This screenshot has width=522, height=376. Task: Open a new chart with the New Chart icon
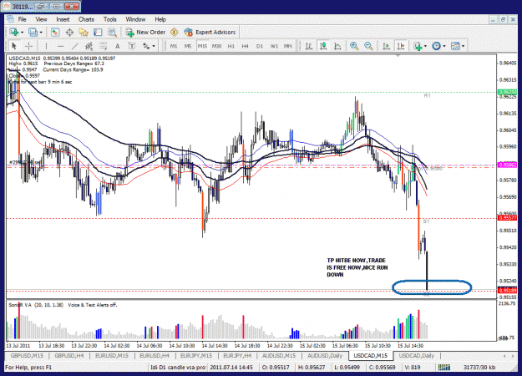click(x=14, y=33)
